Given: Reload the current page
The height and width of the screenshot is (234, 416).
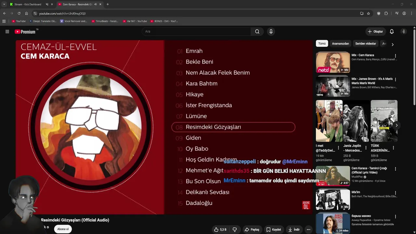Looking at the screenshot, I should coord(19,13).
